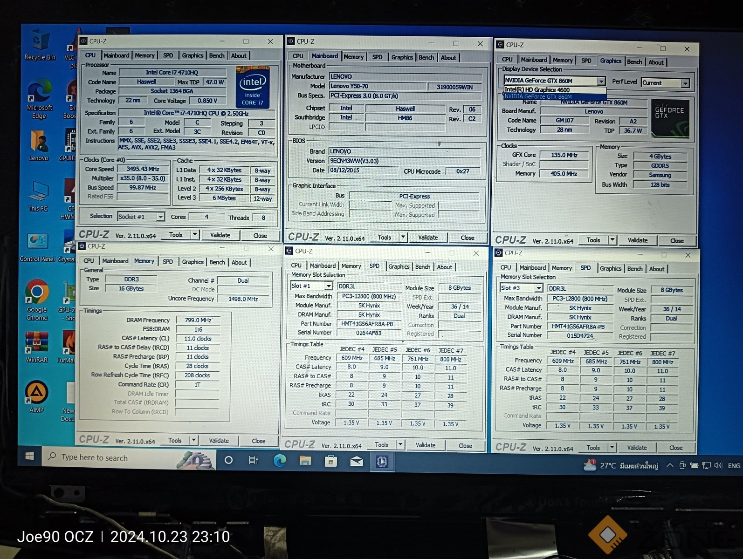Open SPD tab in Mainboard window
The height and width of the screenshot is (559, 743).
click(x=377, y=57)
